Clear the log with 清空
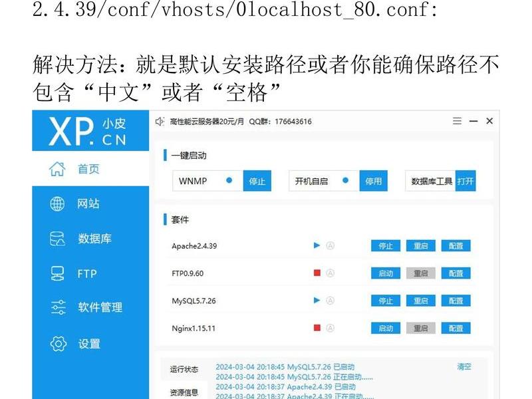 (x=464, y=366)
